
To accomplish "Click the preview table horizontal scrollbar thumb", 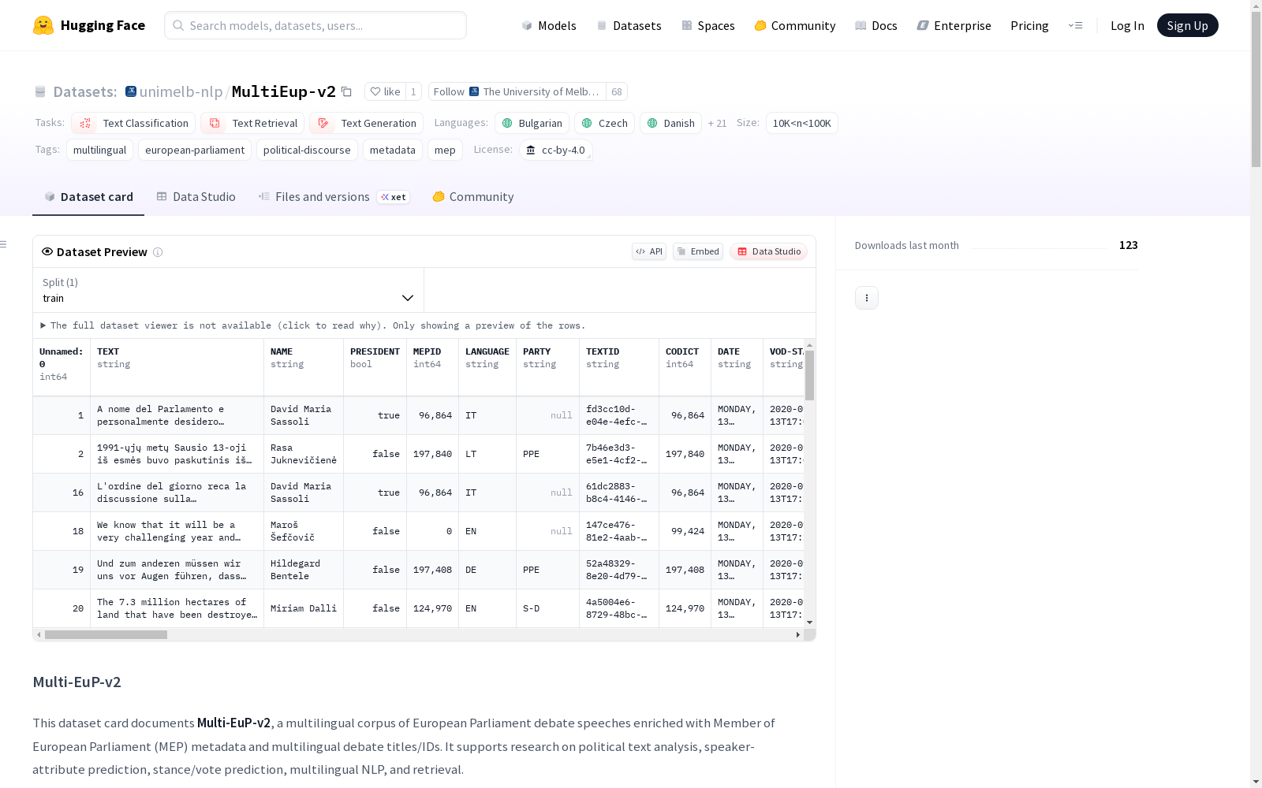I will [x=106, y=634].
